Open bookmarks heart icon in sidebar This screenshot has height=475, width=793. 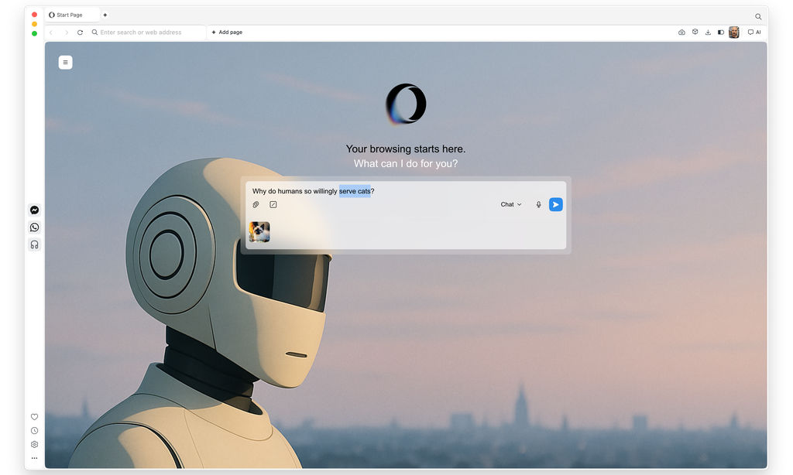coord(34,417)
